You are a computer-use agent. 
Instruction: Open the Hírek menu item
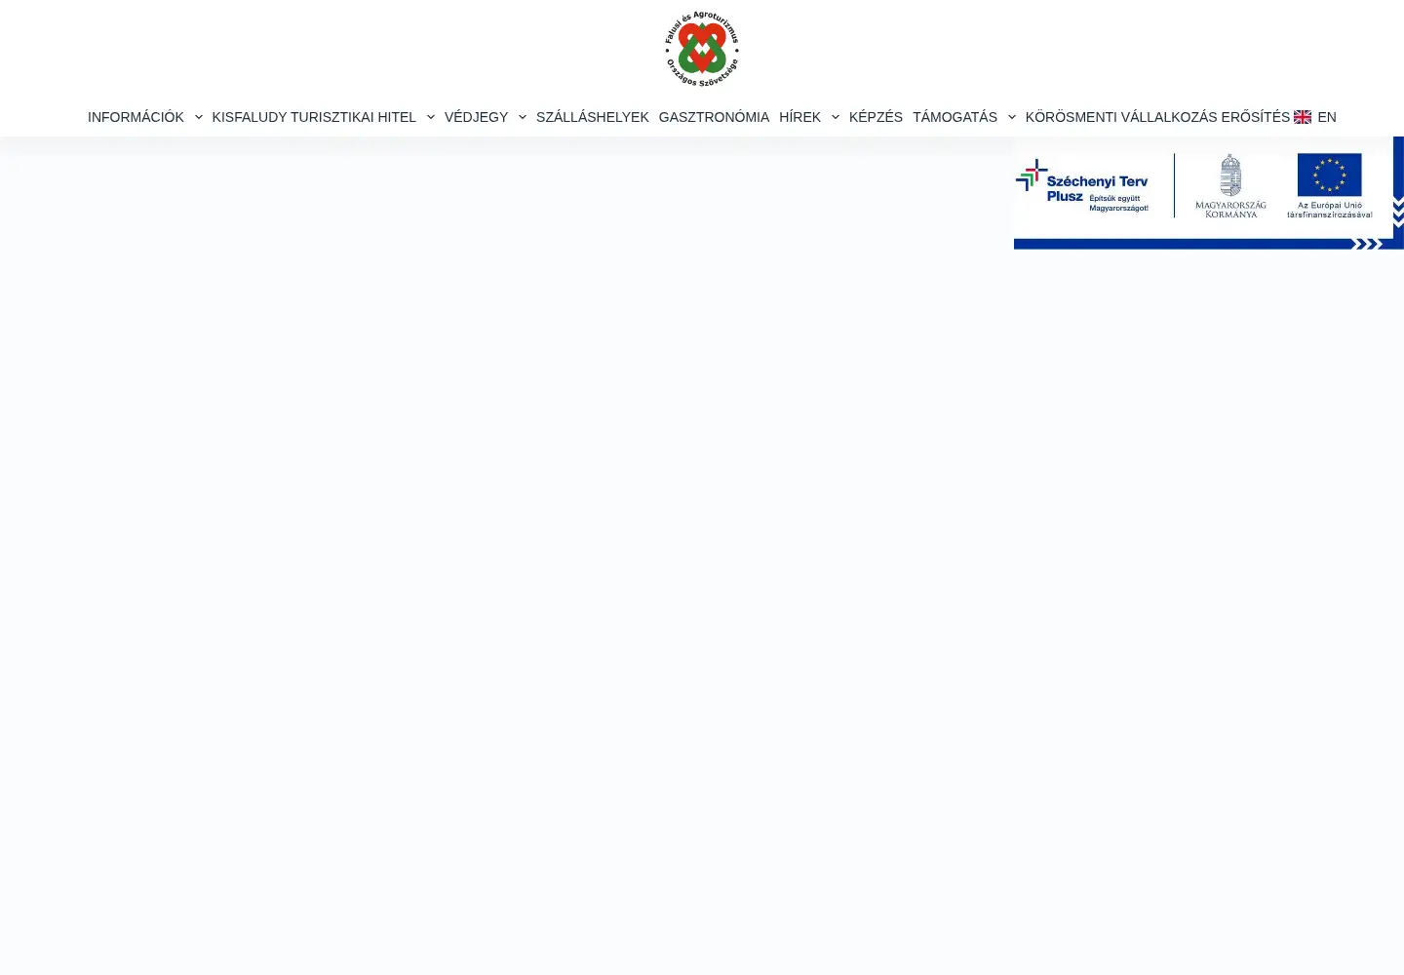click(x=799, y=117)
